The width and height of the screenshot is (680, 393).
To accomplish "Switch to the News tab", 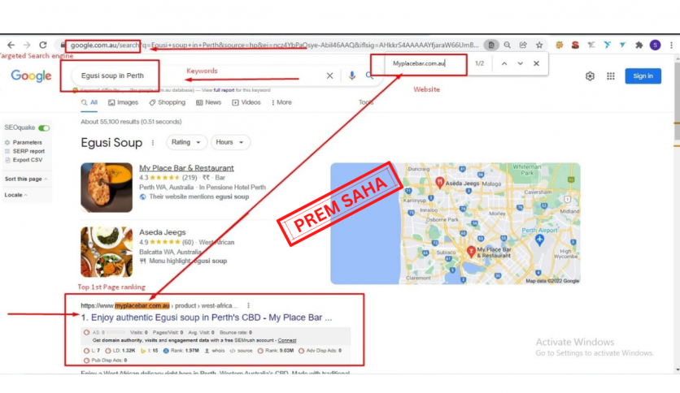I will (x=208, y=102).
